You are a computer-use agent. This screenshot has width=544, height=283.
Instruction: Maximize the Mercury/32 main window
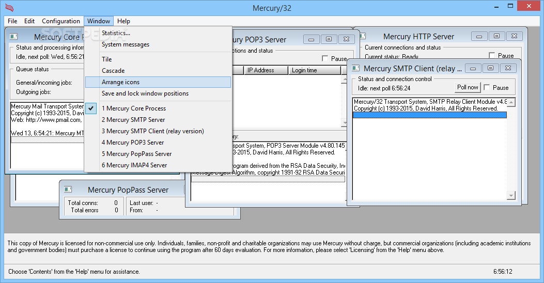click(x=510, y=6)
